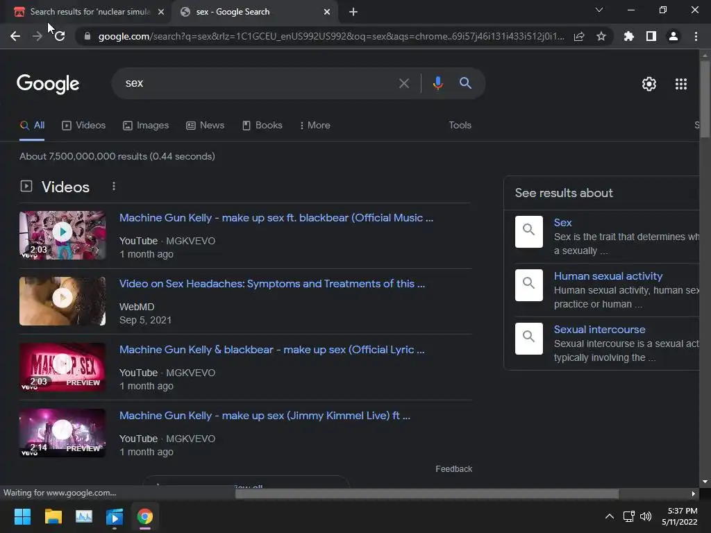Bookmark this page with the star icon
Screen dimensions: 711x533
coord(601,36)
